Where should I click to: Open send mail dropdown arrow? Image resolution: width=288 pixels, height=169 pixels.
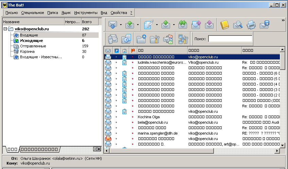138,25
